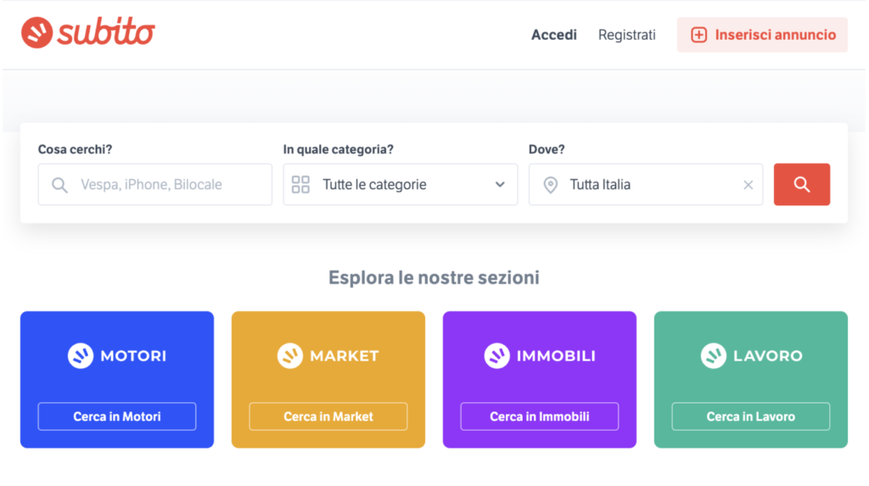Viewport: 869px width, 486px height.
Task: Click the location pin icon
Action: (550, 185)
